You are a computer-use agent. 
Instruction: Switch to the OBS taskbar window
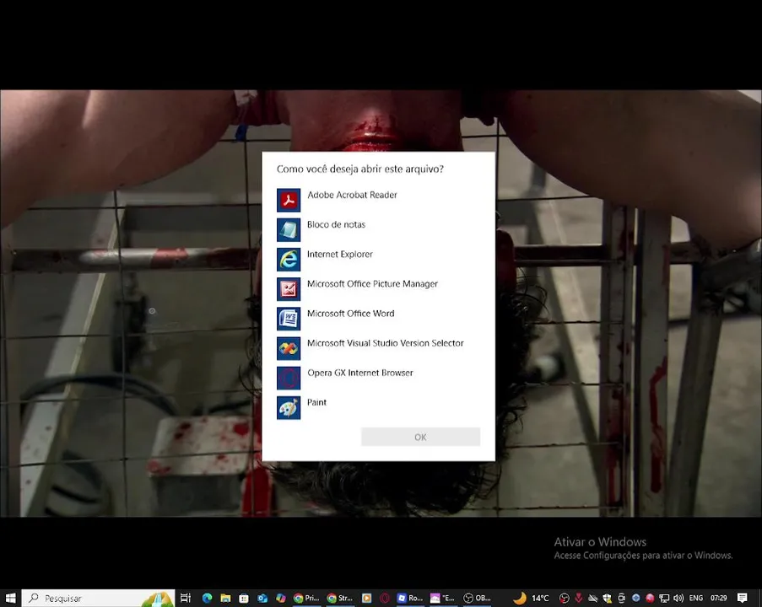click(477, 598)
